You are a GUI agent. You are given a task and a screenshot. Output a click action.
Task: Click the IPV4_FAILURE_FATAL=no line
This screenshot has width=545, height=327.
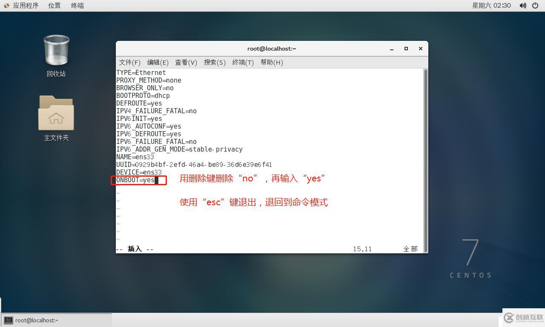point(156,111)
